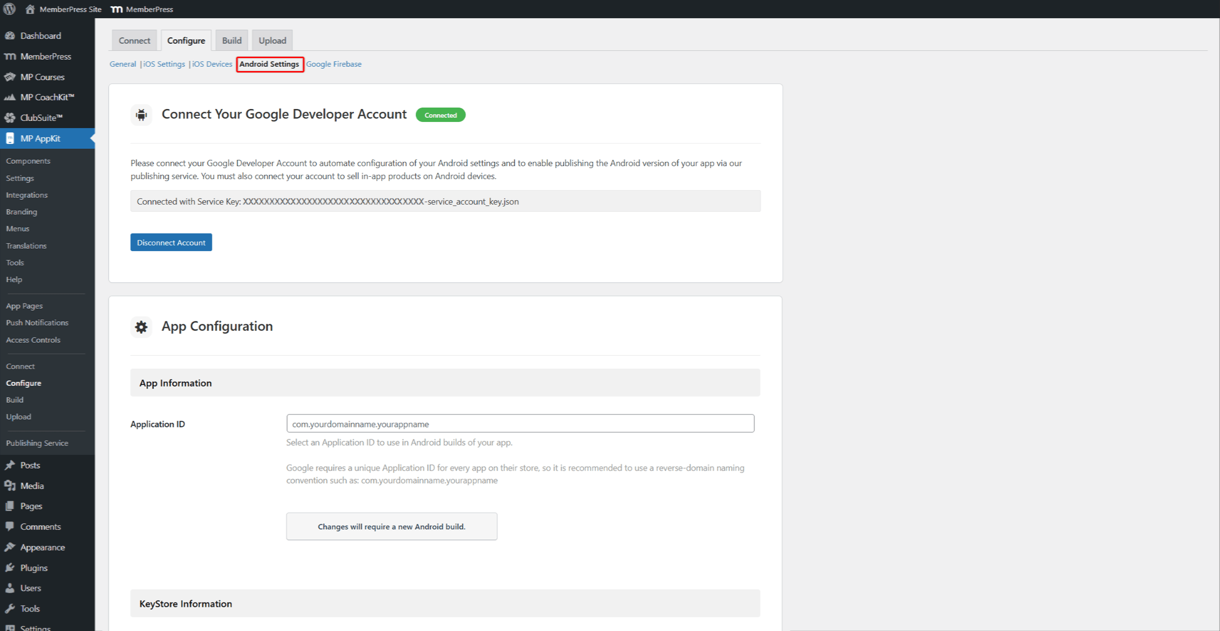This screenshot has height=631, width=1220.
Task: Open the MP AppKit phone icon in sidebar
Action: [10, 138]
